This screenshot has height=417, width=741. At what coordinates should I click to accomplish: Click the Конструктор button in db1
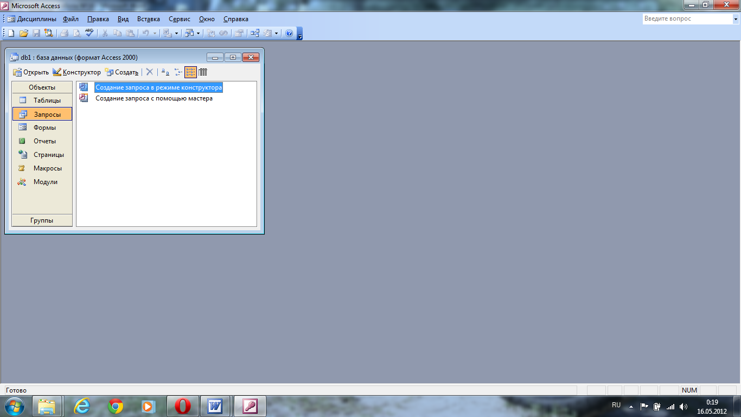click(76, 72)
